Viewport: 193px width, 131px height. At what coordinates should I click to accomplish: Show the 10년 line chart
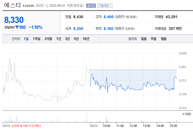pyautogui.click(x=86, y=39)
